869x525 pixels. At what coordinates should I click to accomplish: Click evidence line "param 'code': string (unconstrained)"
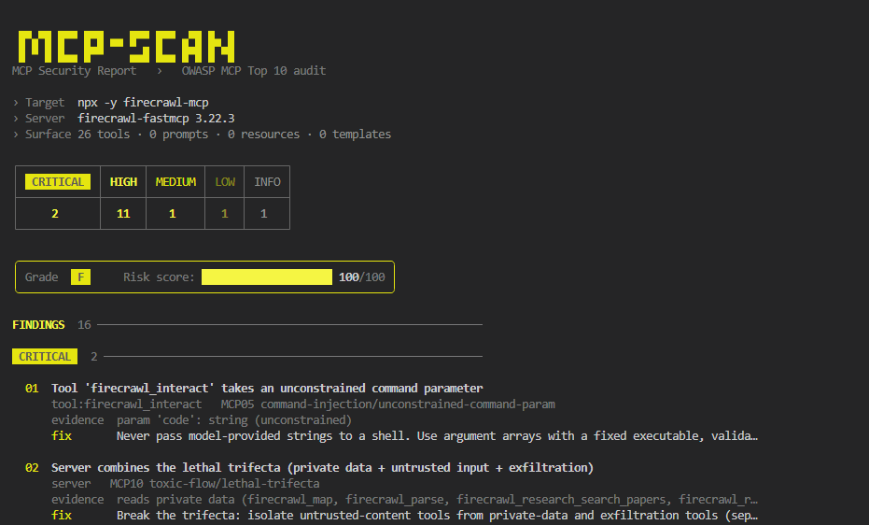click(234, 420)
